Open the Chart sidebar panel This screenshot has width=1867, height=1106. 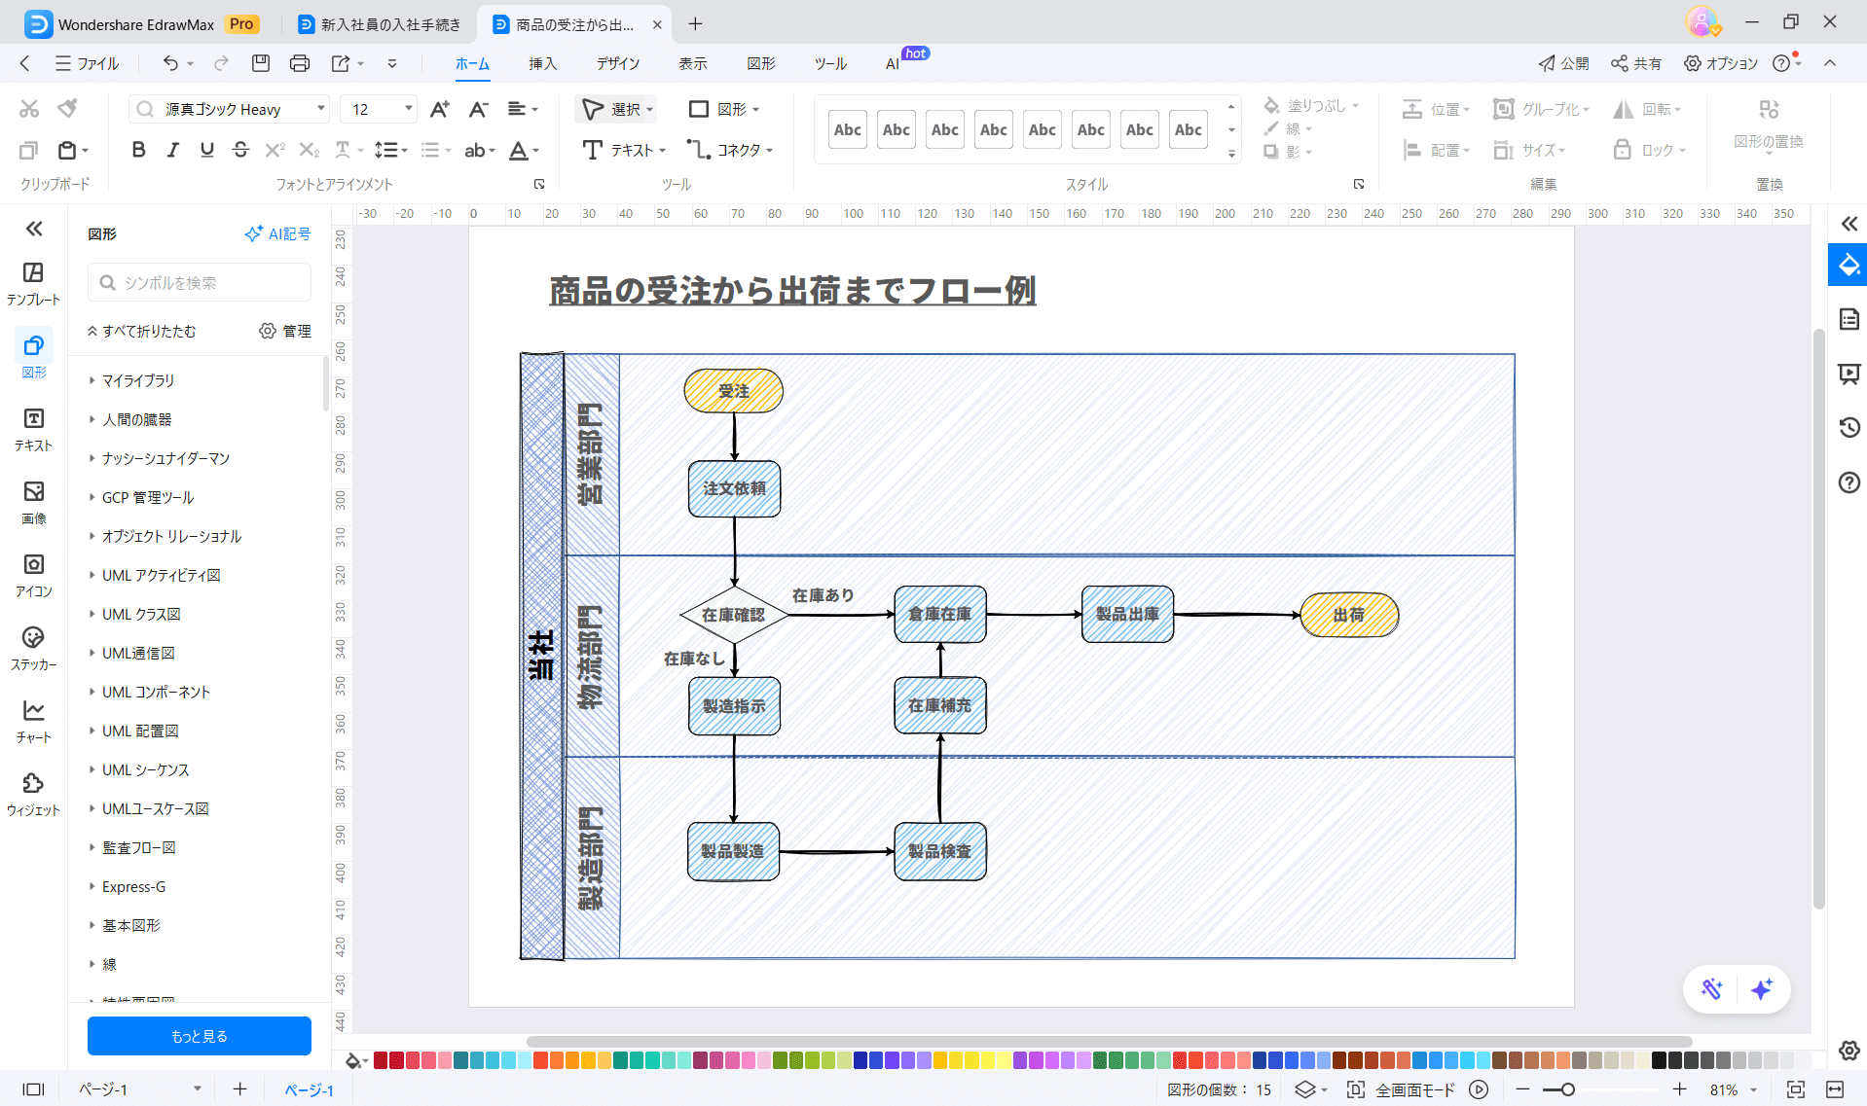(x=33, y=721)
